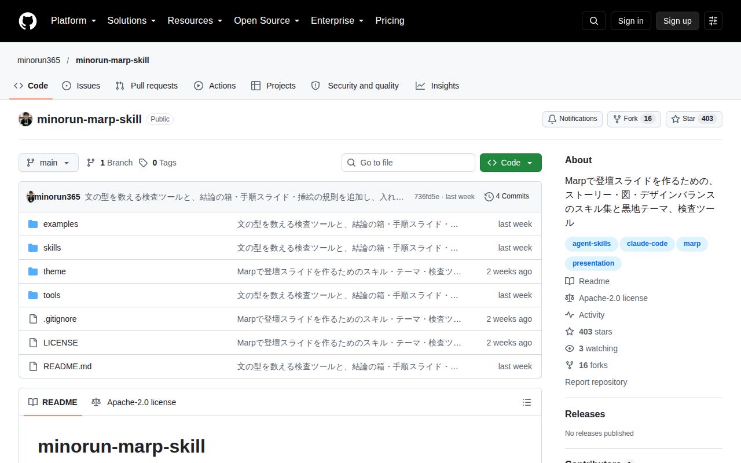741x463 pixels.
Task: Switch to the Actions tab
Action: click(215, 86)
